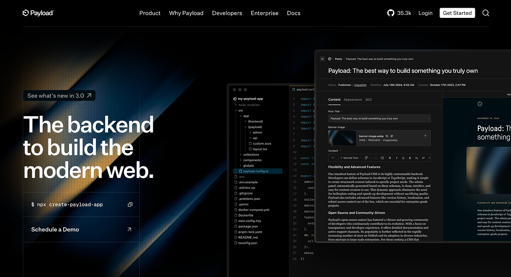Copy the npx create-payload-app command
The image size is (511, 277).
[x=130, y=204]
